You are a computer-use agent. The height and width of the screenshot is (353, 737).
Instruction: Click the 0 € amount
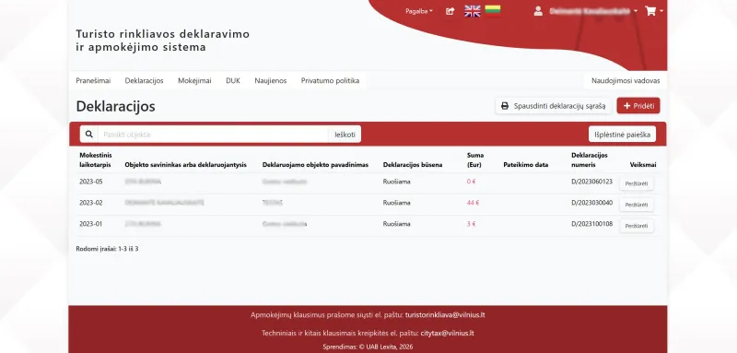(471, 182)
